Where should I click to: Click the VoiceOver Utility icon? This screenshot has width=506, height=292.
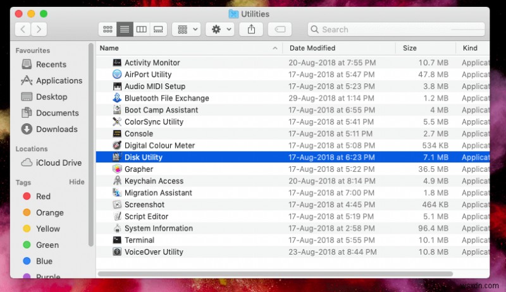tap(117, 252)
